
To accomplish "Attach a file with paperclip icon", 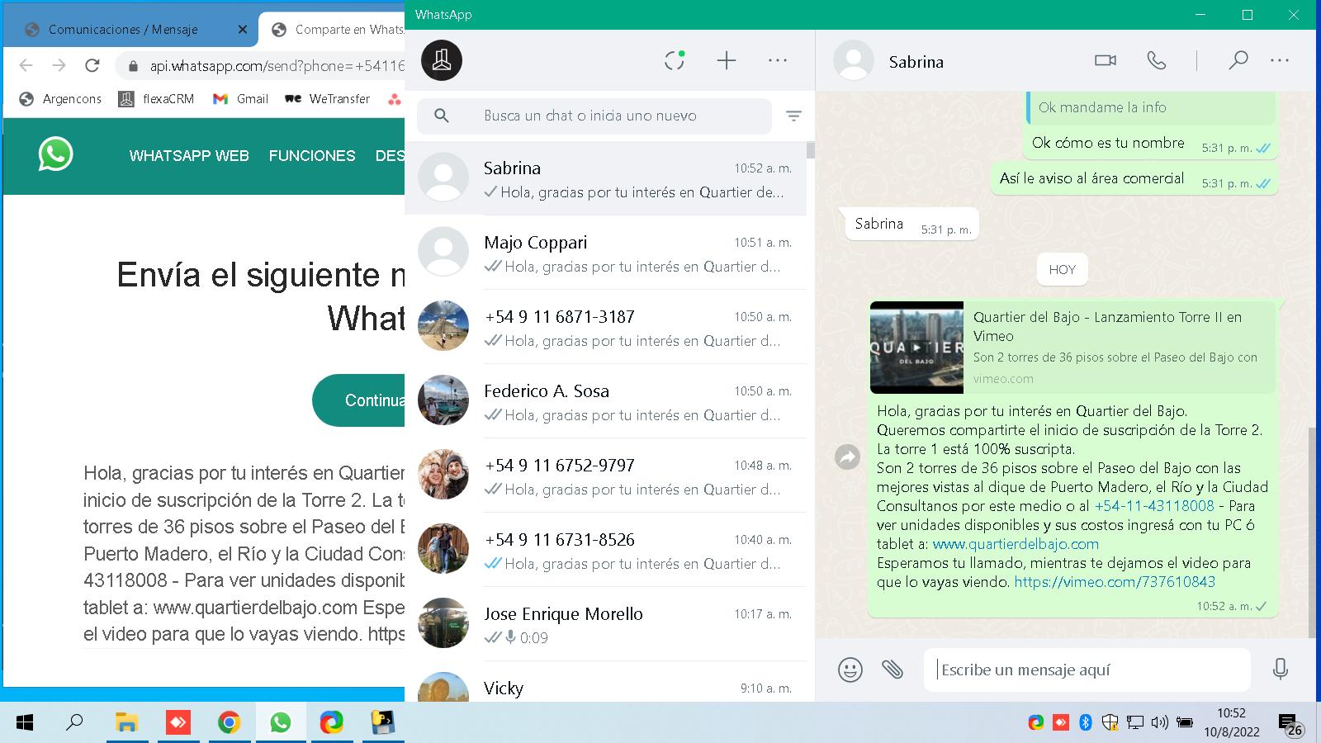I will click(x=893, y=669).
